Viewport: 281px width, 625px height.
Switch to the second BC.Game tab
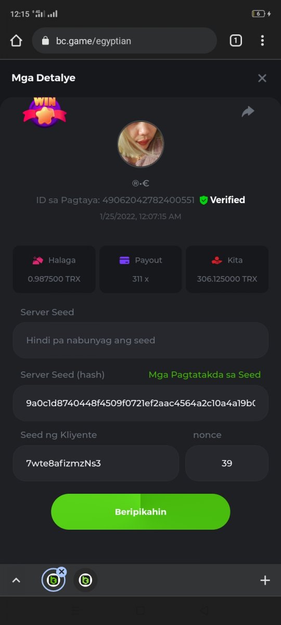point(85,580)
